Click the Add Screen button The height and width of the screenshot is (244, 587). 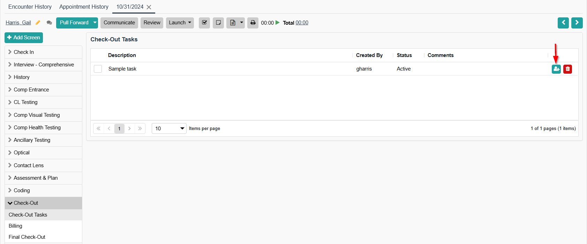[x=24, y=38]
